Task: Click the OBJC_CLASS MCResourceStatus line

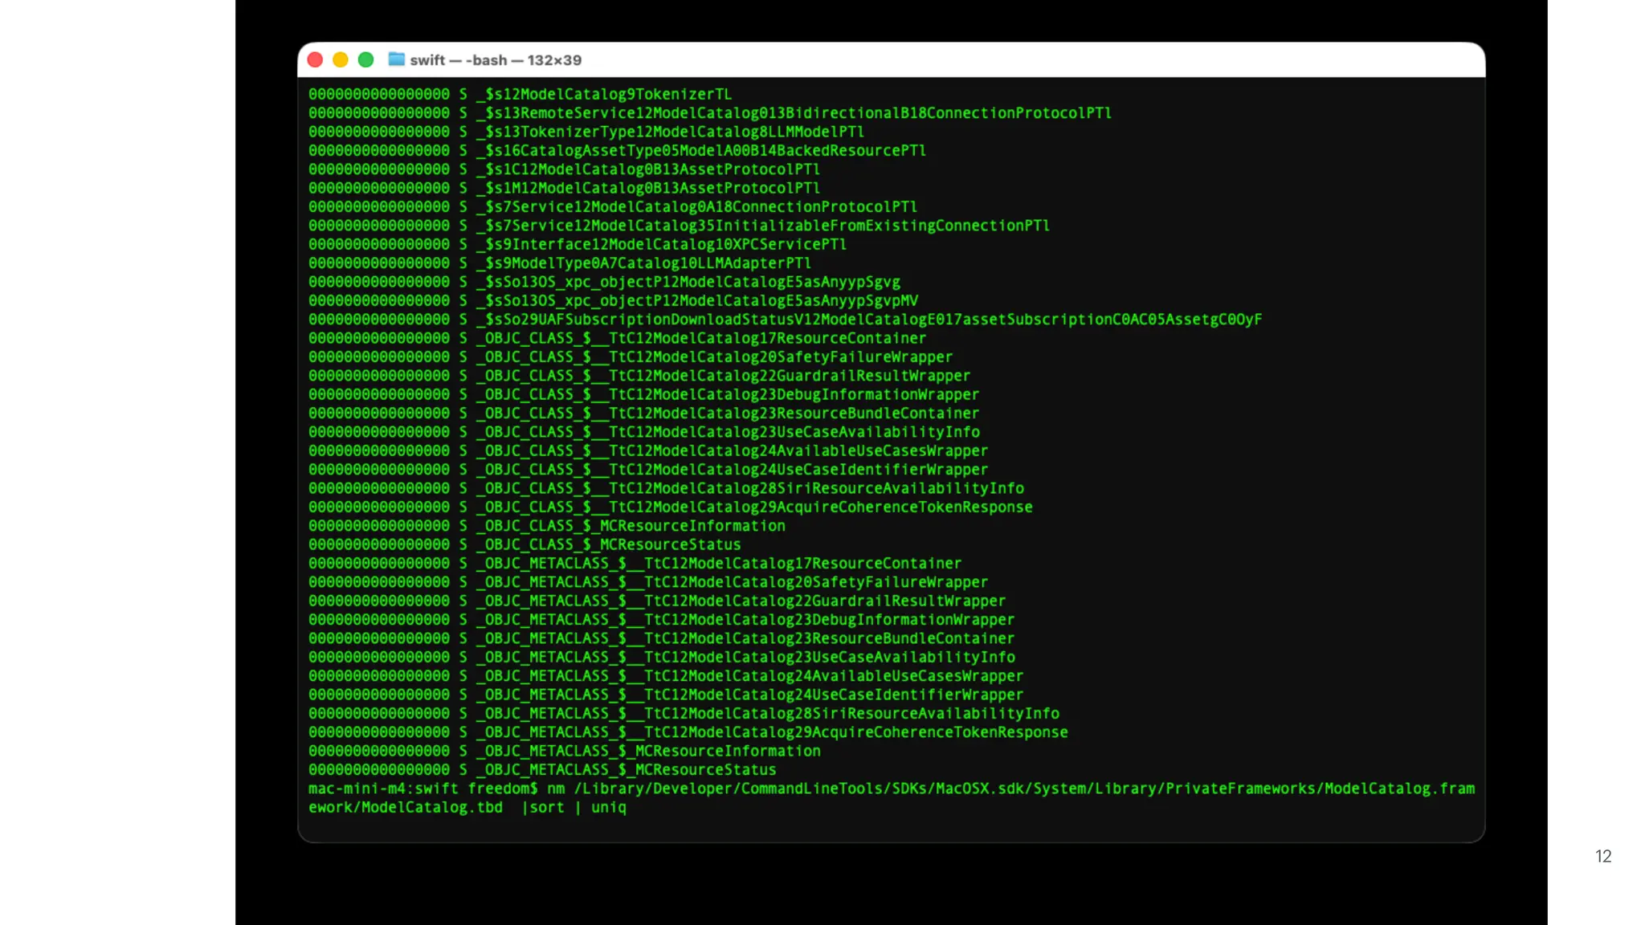Action: (x=608, y=545)
